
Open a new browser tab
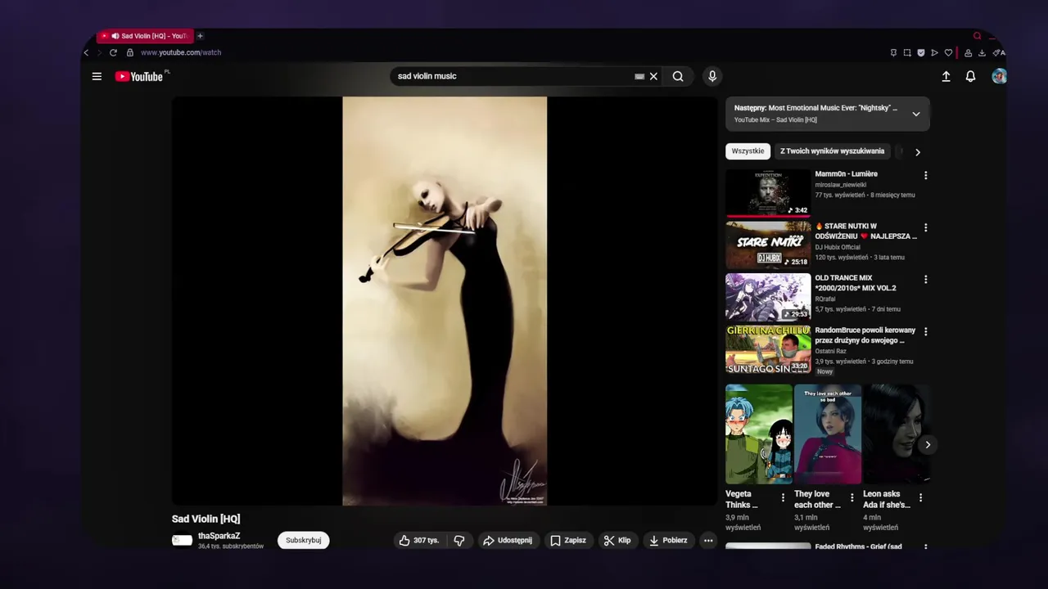[x=200, y=36]
